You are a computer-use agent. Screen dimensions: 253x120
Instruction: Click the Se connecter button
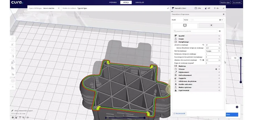(x=237, y=3)
